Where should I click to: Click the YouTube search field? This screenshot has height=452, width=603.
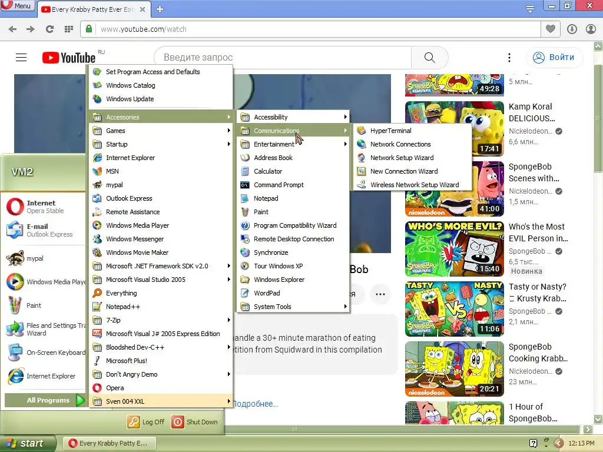point(283,57)
